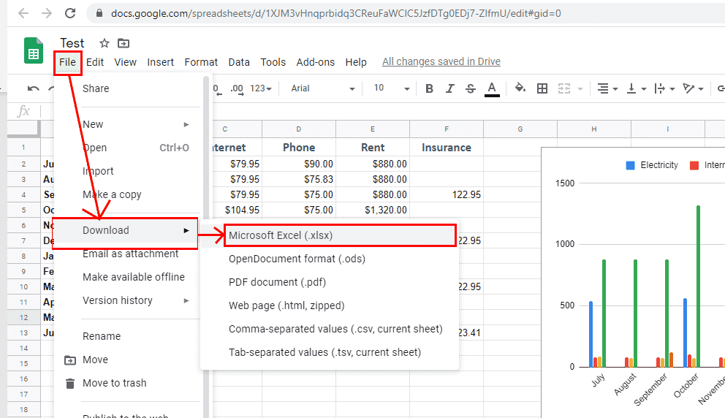This screenshot has height=418, width=725.
Task: Click the Insurance header cell
Action: point(447,148)
